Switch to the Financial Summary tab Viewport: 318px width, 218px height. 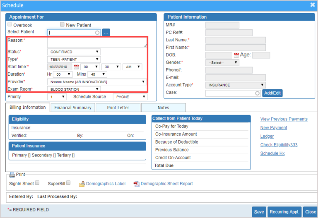[x=72, y=108]
